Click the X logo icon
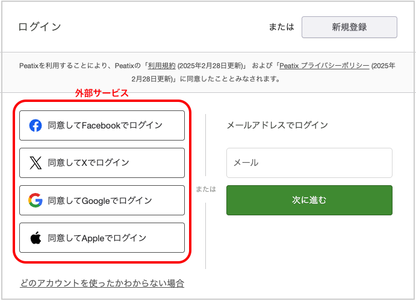Viewport: 416px width, 301px height. tap(36, 163)
